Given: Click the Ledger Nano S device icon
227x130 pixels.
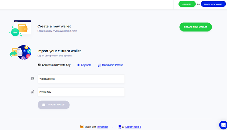Looking at the screenshot, I should pos(119,127).
